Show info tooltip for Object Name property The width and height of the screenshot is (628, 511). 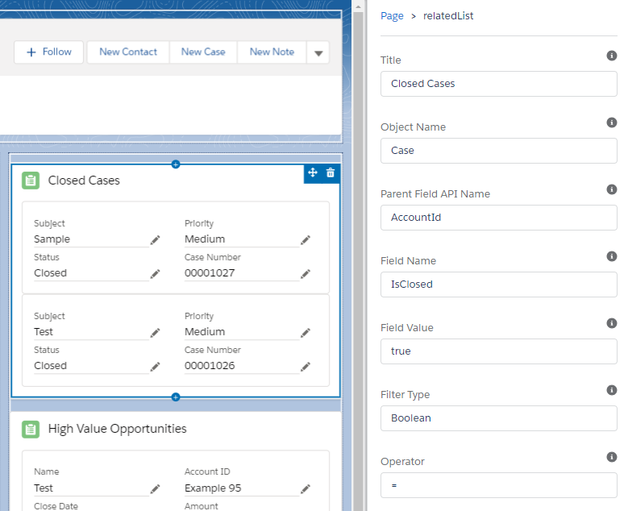click(x=612, y=123)
